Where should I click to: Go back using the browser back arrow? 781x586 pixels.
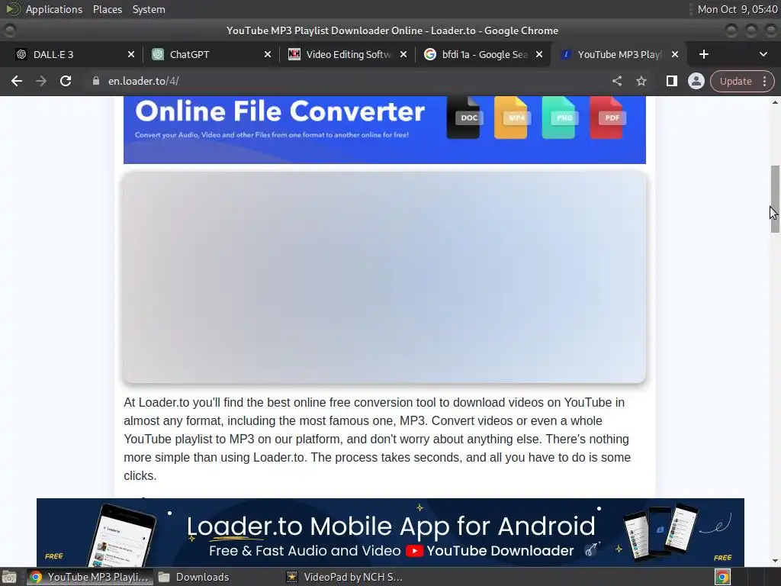pyautogui.click(x=17, y=81)
